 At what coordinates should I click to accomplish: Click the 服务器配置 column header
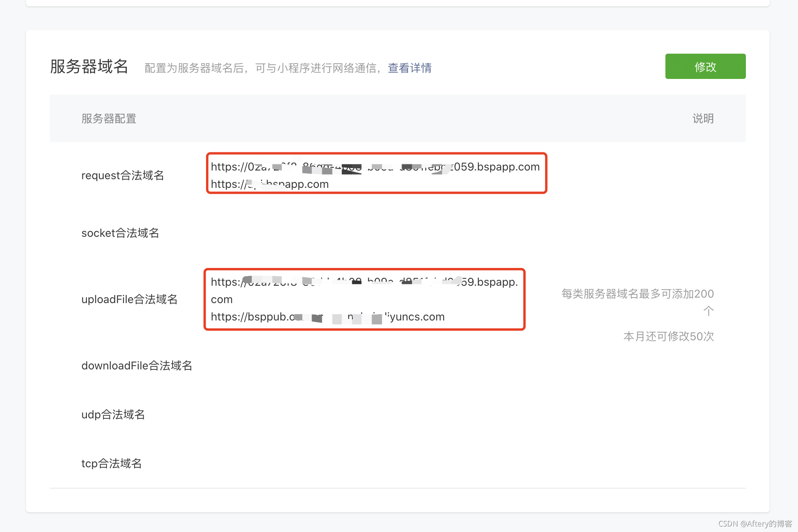tap(109, 118)
